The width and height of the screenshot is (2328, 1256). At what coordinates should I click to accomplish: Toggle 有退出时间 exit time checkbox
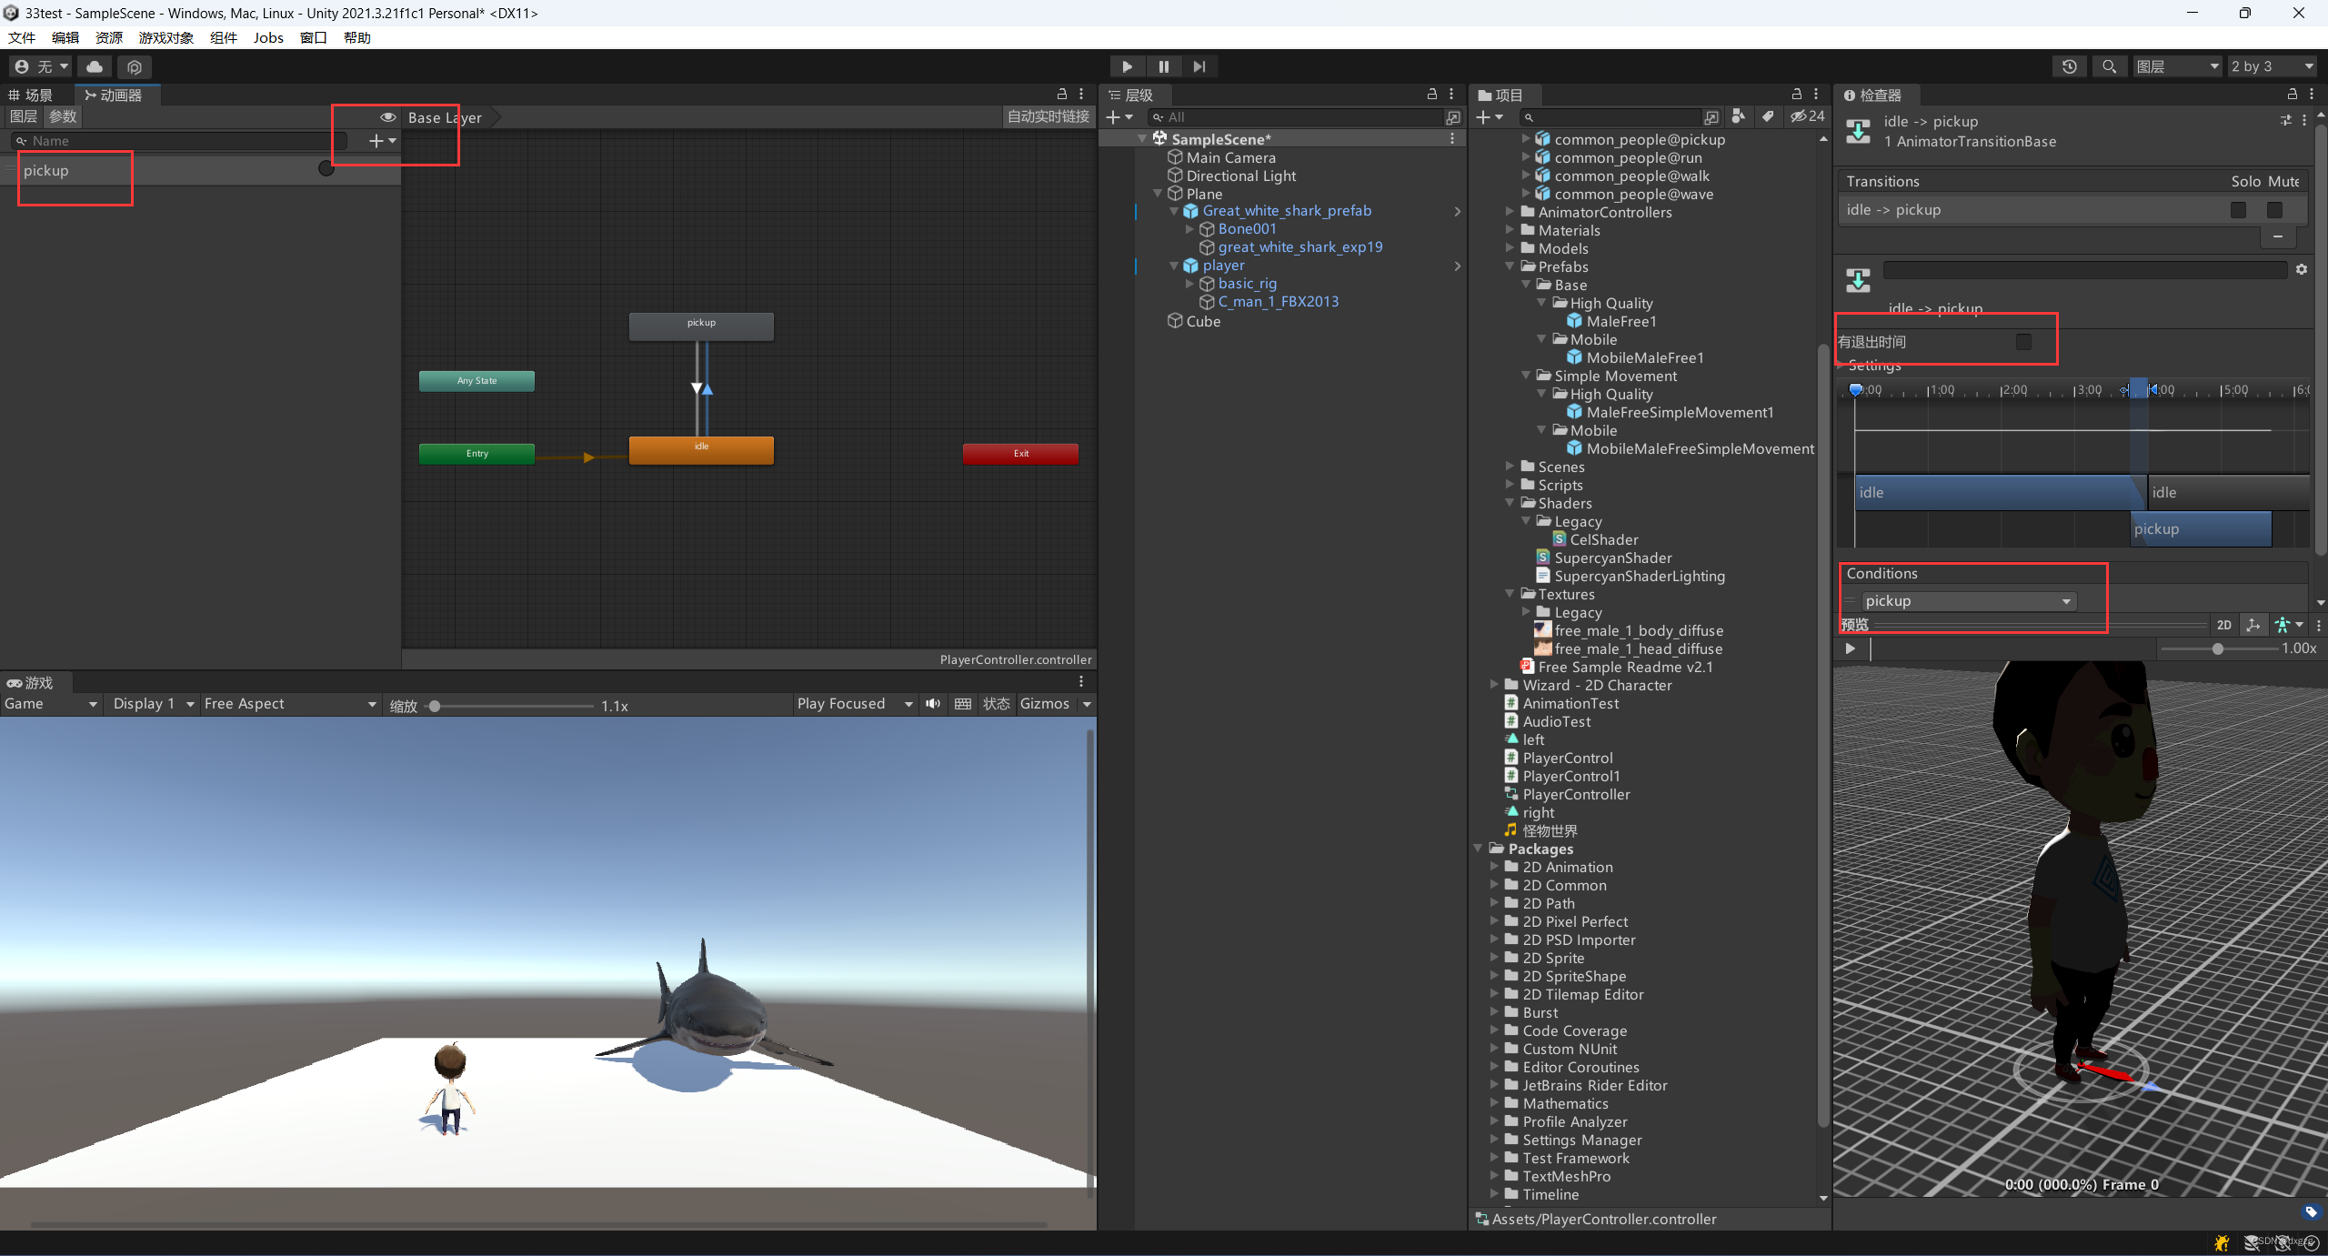tap(2027, 342)
